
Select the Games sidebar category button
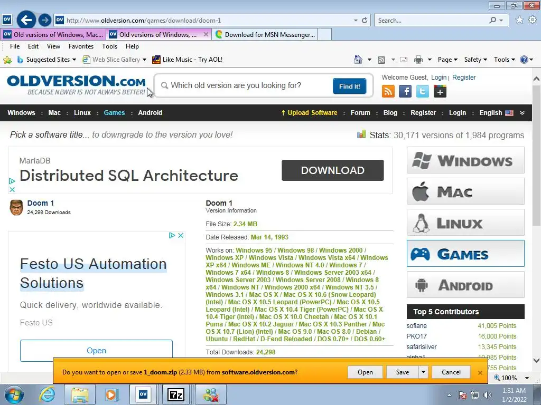[x=465, y=254]
